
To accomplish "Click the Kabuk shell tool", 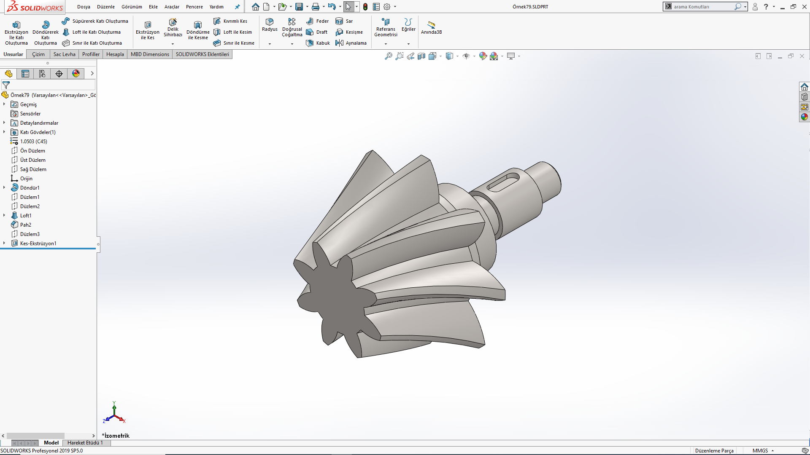I will pos(318,43).
